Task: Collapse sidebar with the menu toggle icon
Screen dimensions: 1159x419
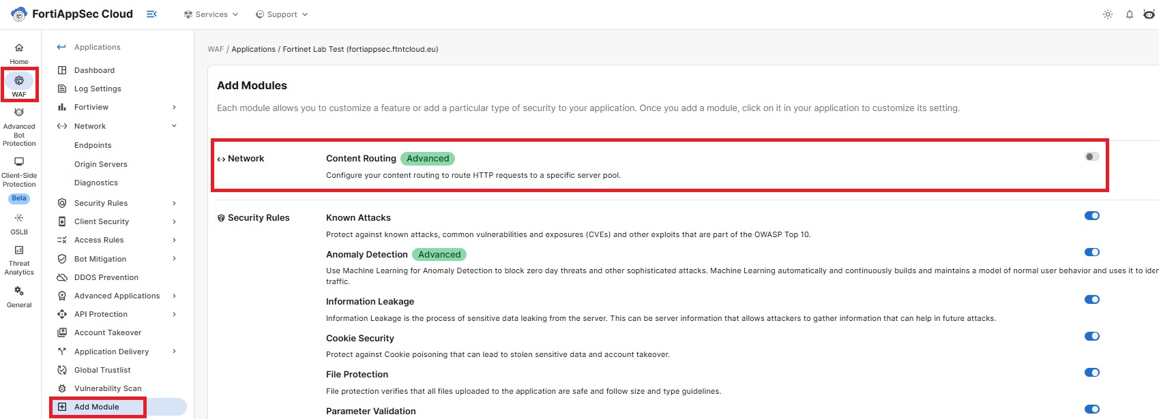Action: (x=151, y=14)
